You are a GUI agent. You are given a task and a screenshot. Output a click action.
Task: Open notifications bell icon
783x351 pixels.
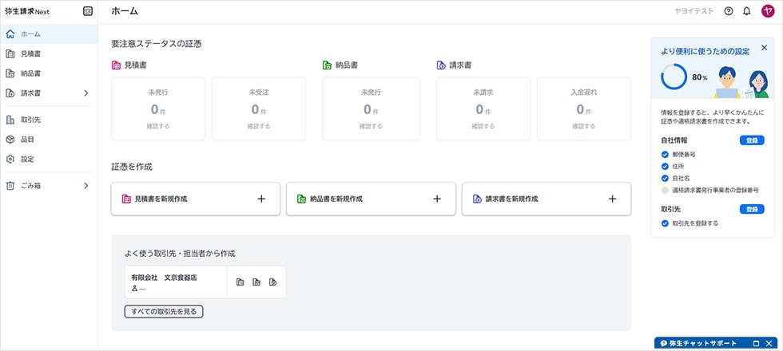pos(746,11)
